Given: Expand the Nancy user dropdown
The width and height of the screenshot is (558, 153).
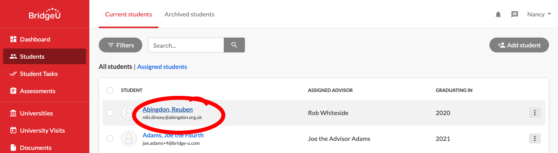Looking at the screenshot, I should point(539,14).
